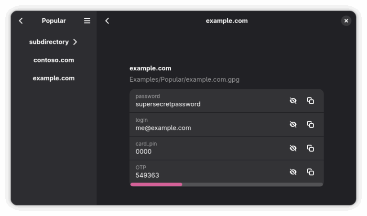Viewport: 367px width, 216px height.
Task: Go back from Popular folder
Action: (x=21, y=21)
